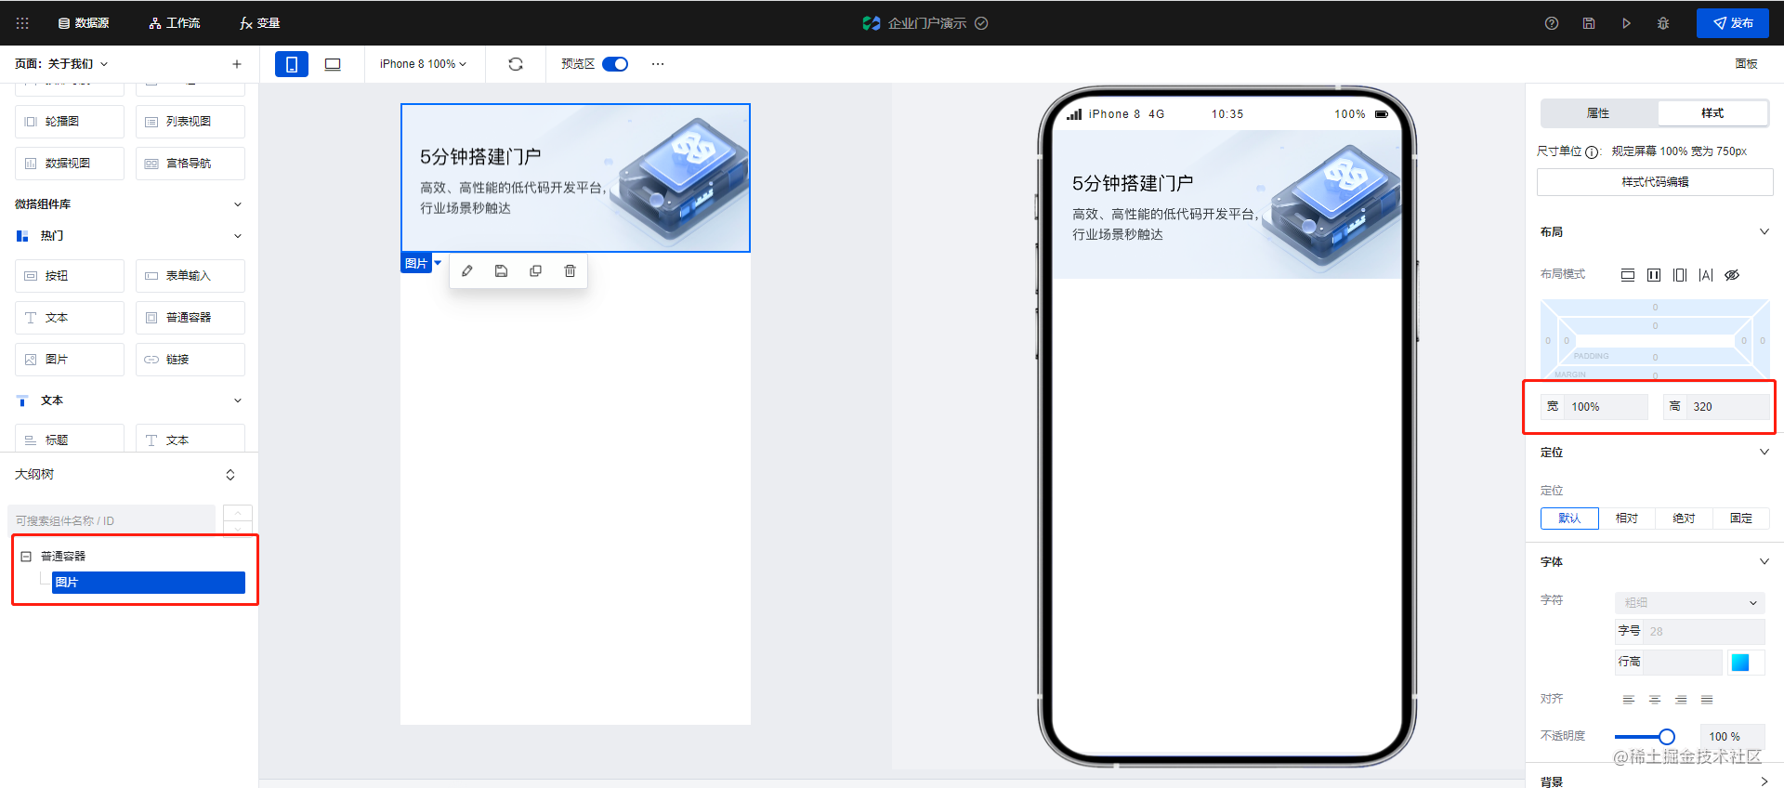Open the 样式代码编辑 style code editor
Viewport: 1784px width, 788px height.
pos(1655,182)
